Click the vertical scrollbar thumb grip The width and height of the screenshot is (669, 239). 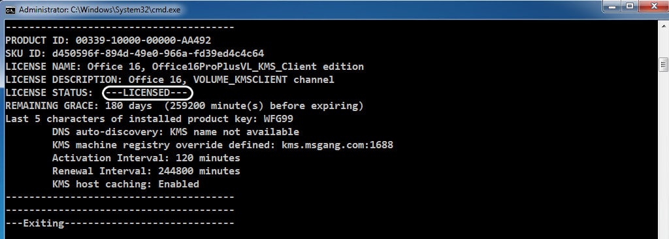pyautogui.click(x=663, y=65)
